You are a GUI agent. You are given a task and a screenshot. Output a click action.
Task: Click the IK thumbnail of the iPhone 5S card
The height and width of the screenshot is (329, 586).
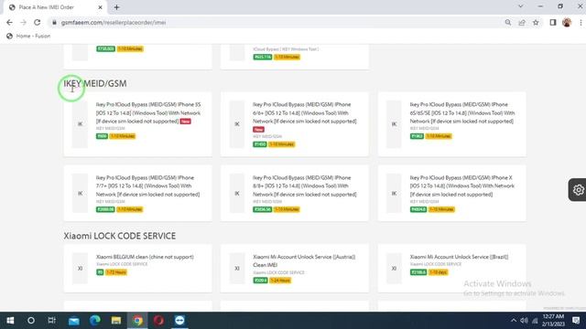click(80, 124)
